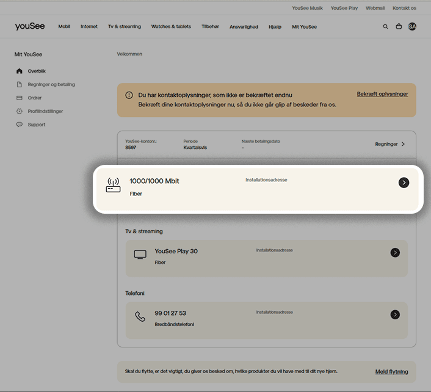Click the TV icon beside YouSee Play 30
Image resolution: width=431 pixels, height=392 pixels.
pos(140,255)
